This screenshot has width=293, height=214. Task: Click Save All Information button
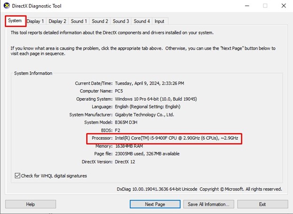point(208,204)
